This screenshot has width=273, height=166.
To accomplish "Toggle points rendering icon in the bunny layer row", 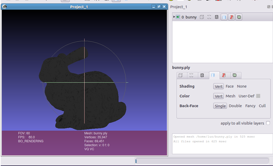I will pyautogui.click(x=209, y=17).
